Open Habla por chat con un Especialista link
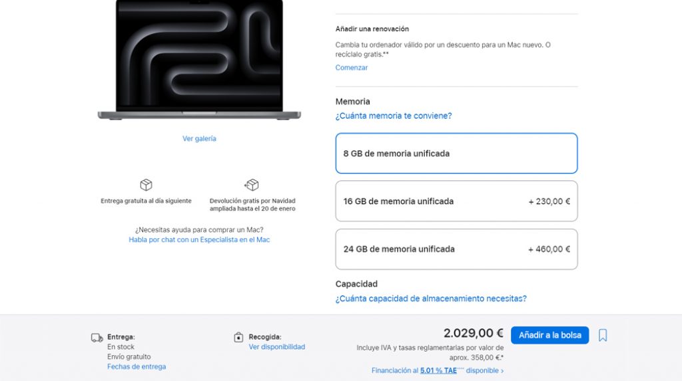 (199, 240)
